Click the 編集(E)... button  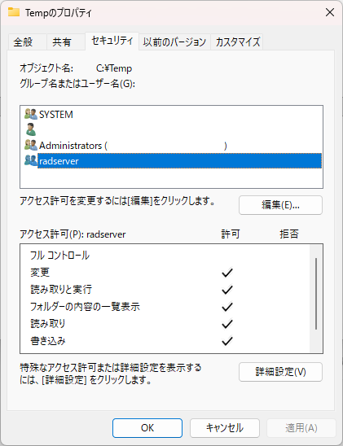(280, 205)
